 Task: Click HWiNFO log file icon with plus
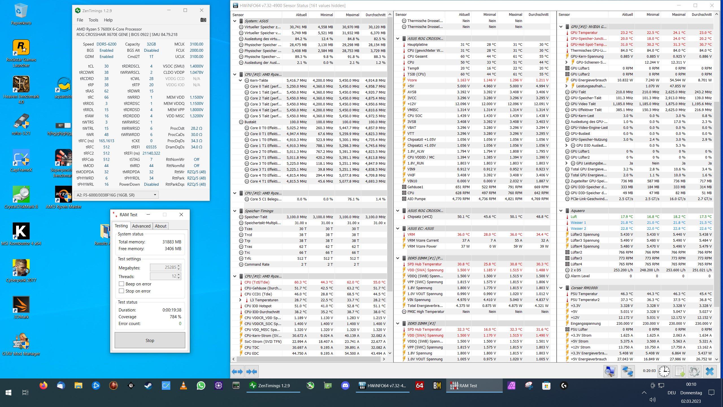coord(680,371)
